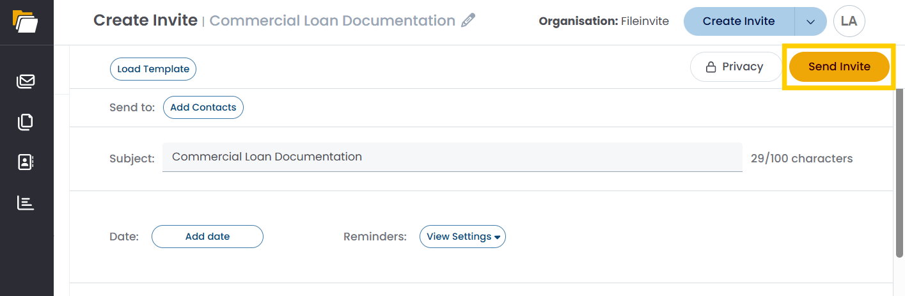Focus the Subject text field
Screen dimensions: 905x296
[x=452, y=157]
